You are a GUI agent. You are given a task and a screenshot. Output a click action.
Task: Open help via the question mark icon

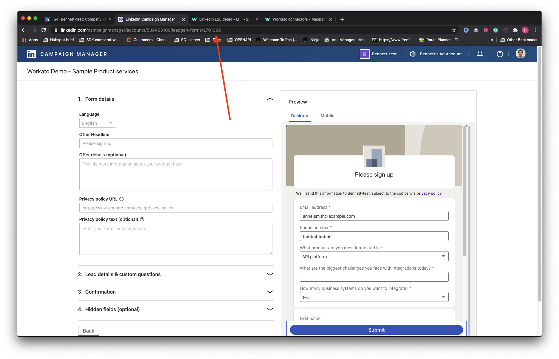pos(500,54)
